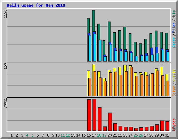This screenshot has width=178, height=139.
Task: Click the orange Sites bar for day 24
Action: tap(131, 81)
